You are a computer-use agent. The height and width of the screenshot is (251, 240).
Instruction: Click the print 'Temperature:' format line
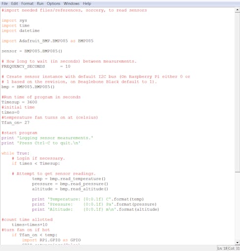(88, 199)
